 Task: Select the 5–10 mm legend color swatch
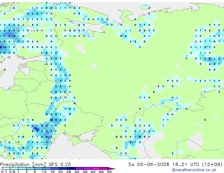point(39,168)
